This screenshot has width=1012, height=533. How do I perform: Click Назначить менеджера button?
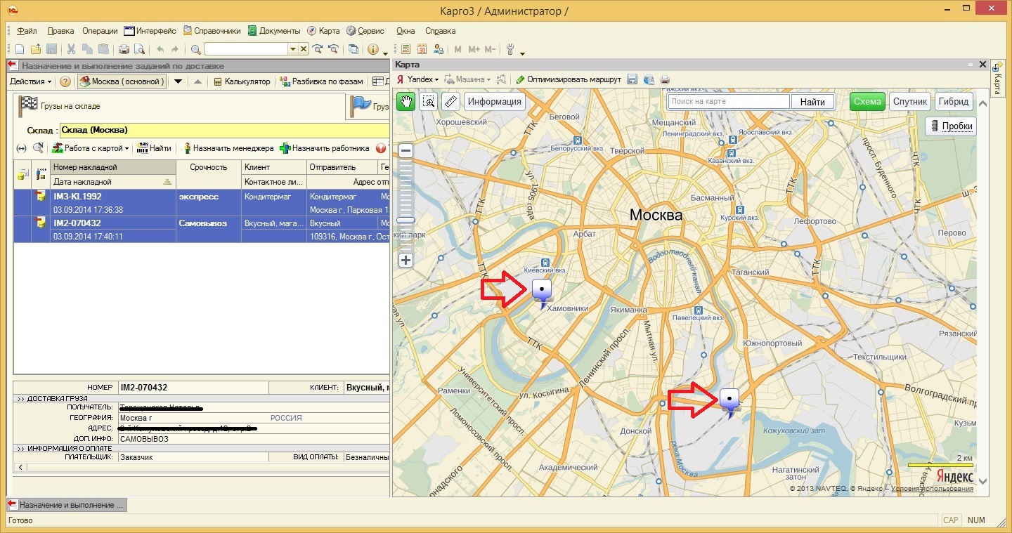tap(228, 148)
